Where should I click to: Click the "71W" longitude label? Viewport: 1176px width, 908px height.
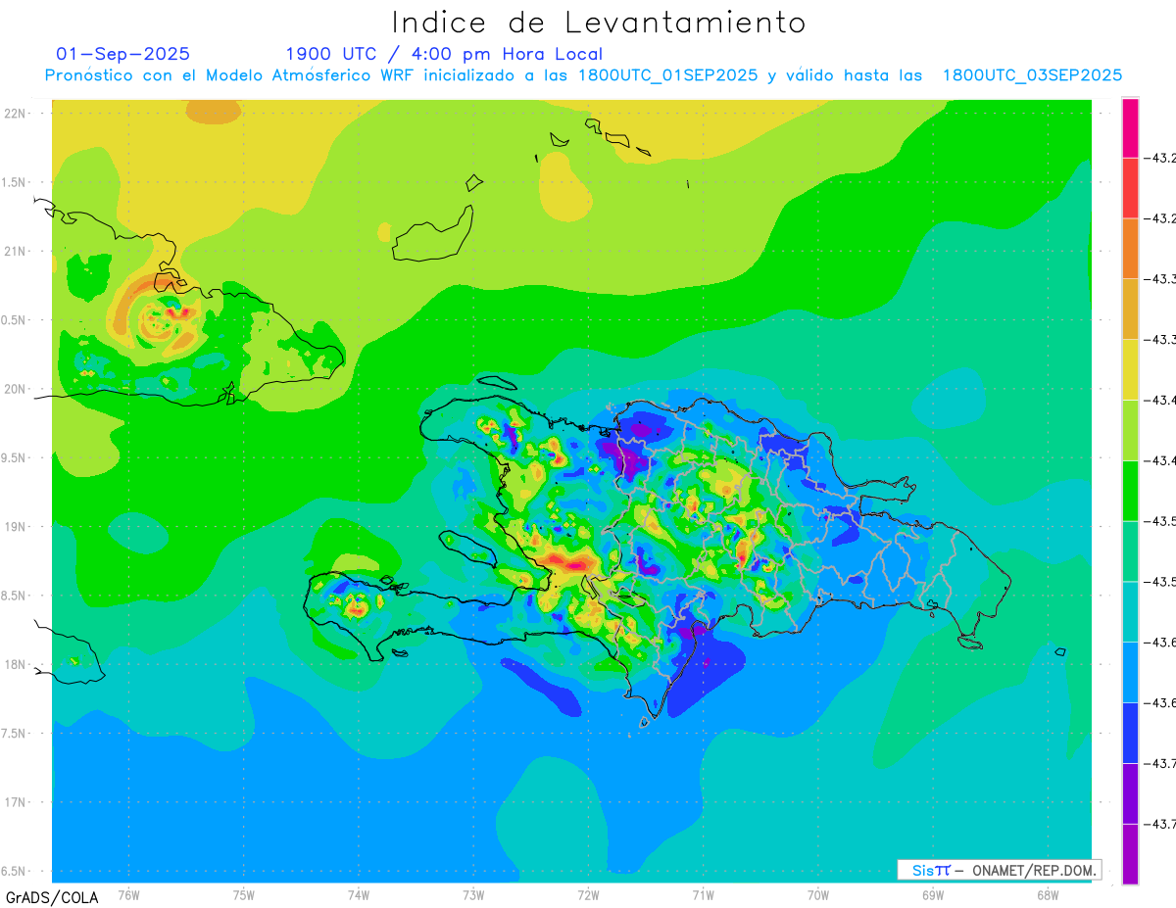(703, 894)
